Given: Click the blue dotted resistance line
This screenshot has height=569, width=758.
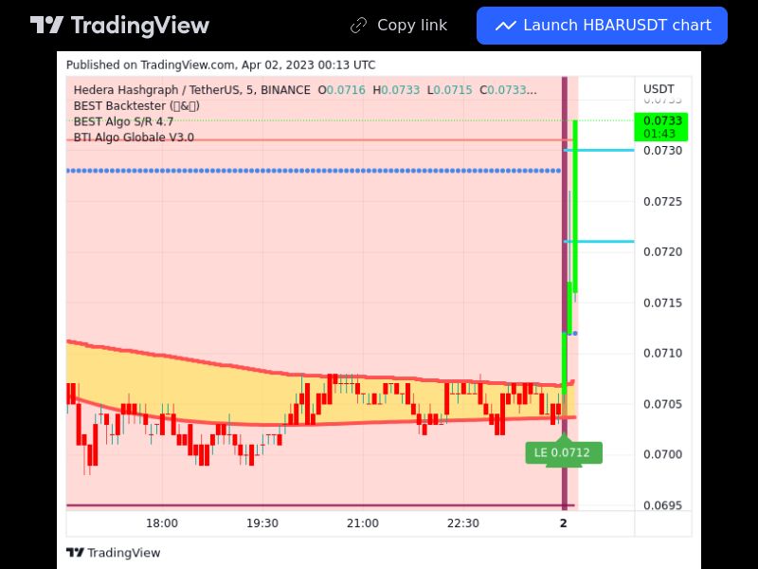Looking at the screenshot, I should [314, 171].
